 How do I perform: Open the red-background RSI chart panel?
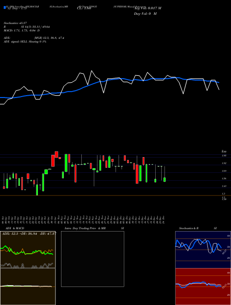point(202,287)
